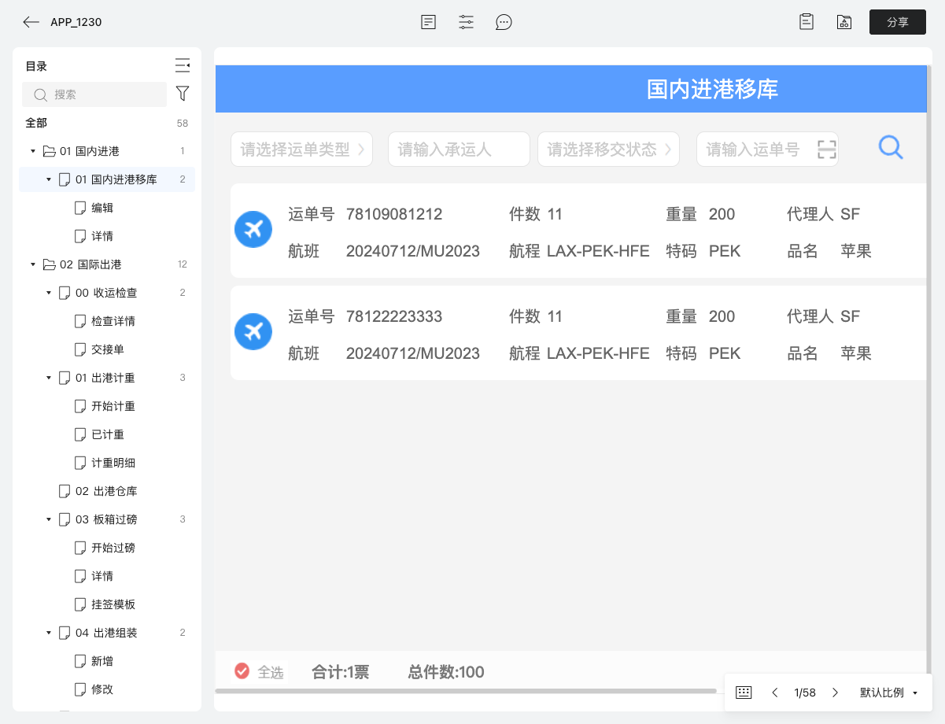Open 请选择运单类型 dropdown
Viewport: 945px width, 724px height.
point(301,150)
